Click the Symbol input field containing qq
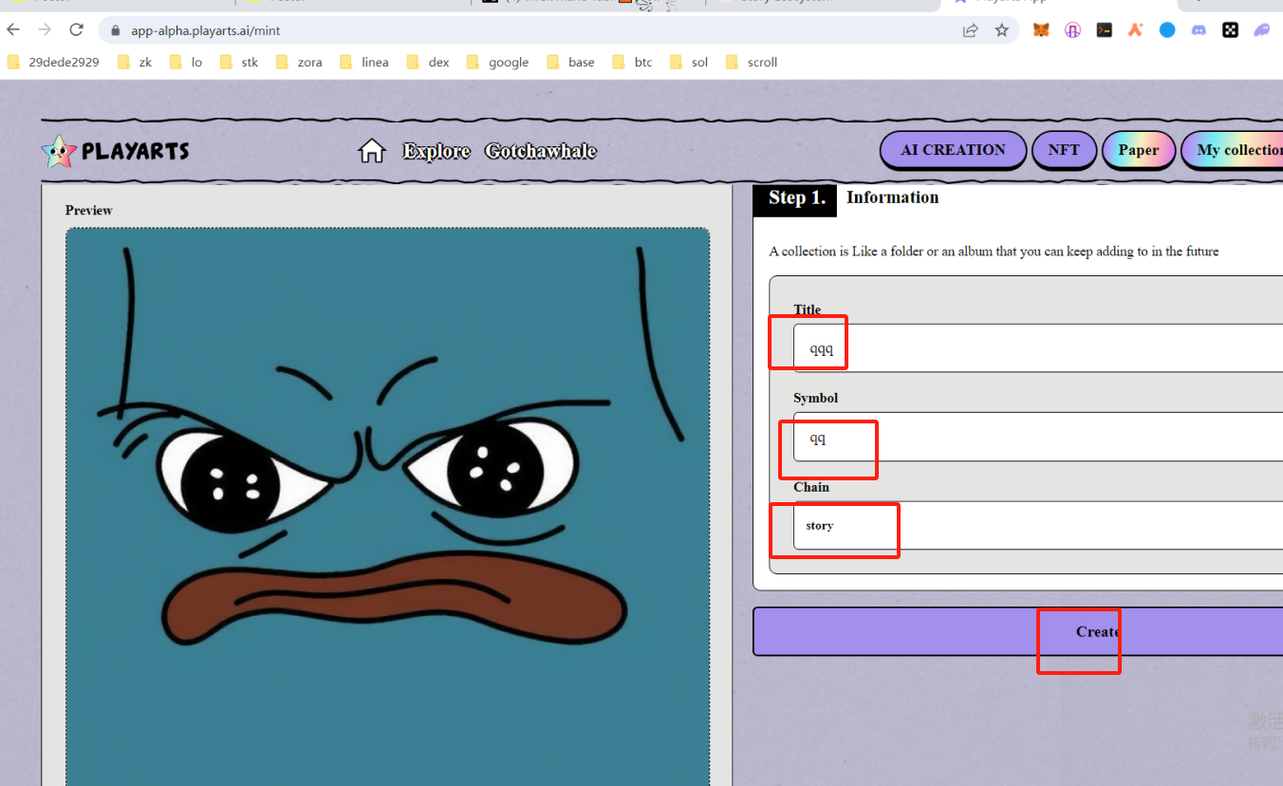The image size is (1283, 786). (1038, 437)
